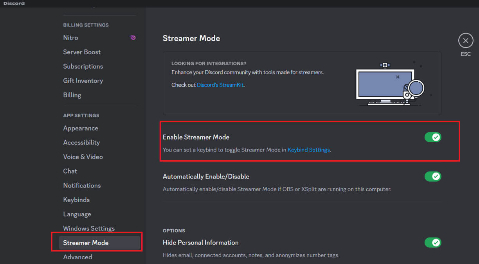
Task: Click the APP SETTINGS section header
Action: click(81, 115)
